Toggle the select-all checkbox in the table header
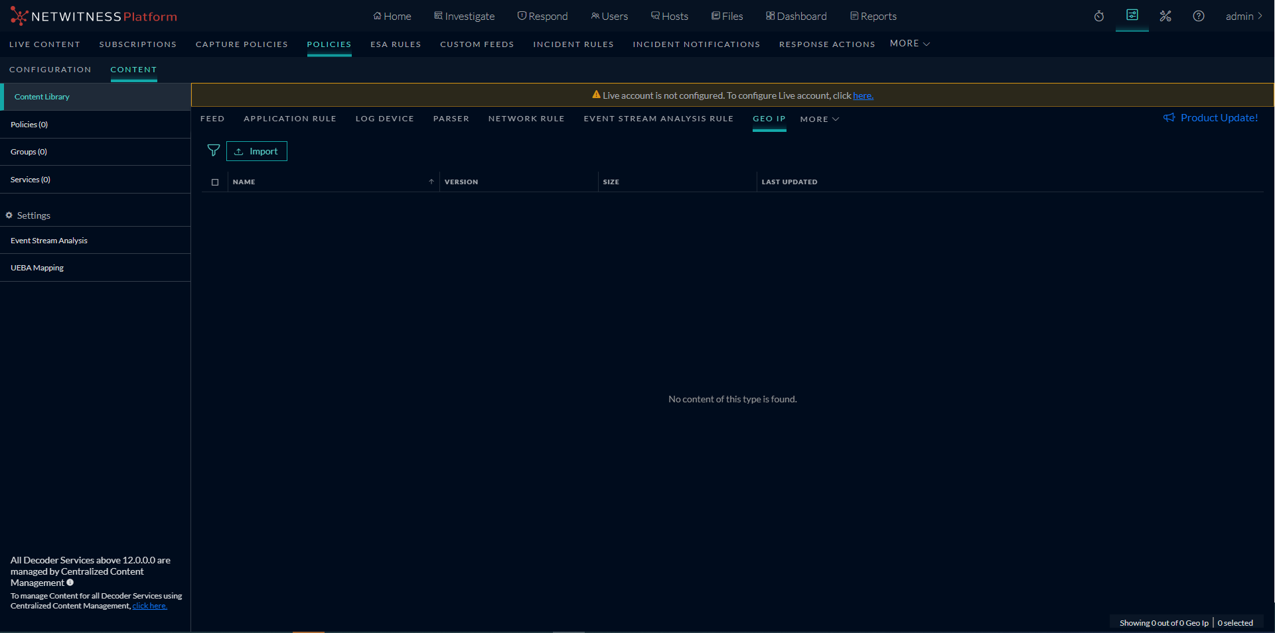1275x633 pixels. coord(214,182)
